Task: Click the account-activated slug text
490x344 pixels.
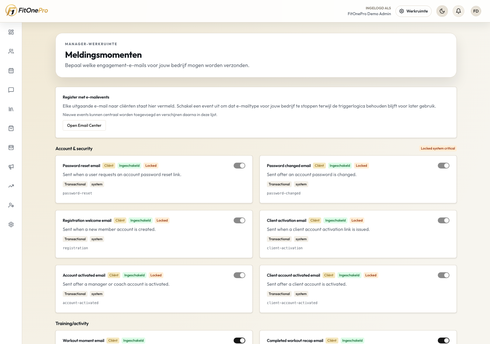Action: click(x=80, y=303)
